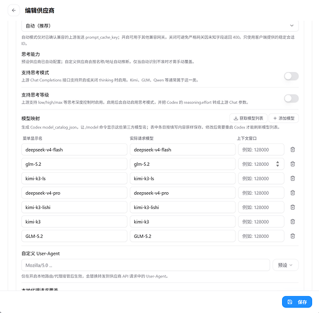
Task: Adjust context window stepper for glm-5.2
Action: [278, 164]
